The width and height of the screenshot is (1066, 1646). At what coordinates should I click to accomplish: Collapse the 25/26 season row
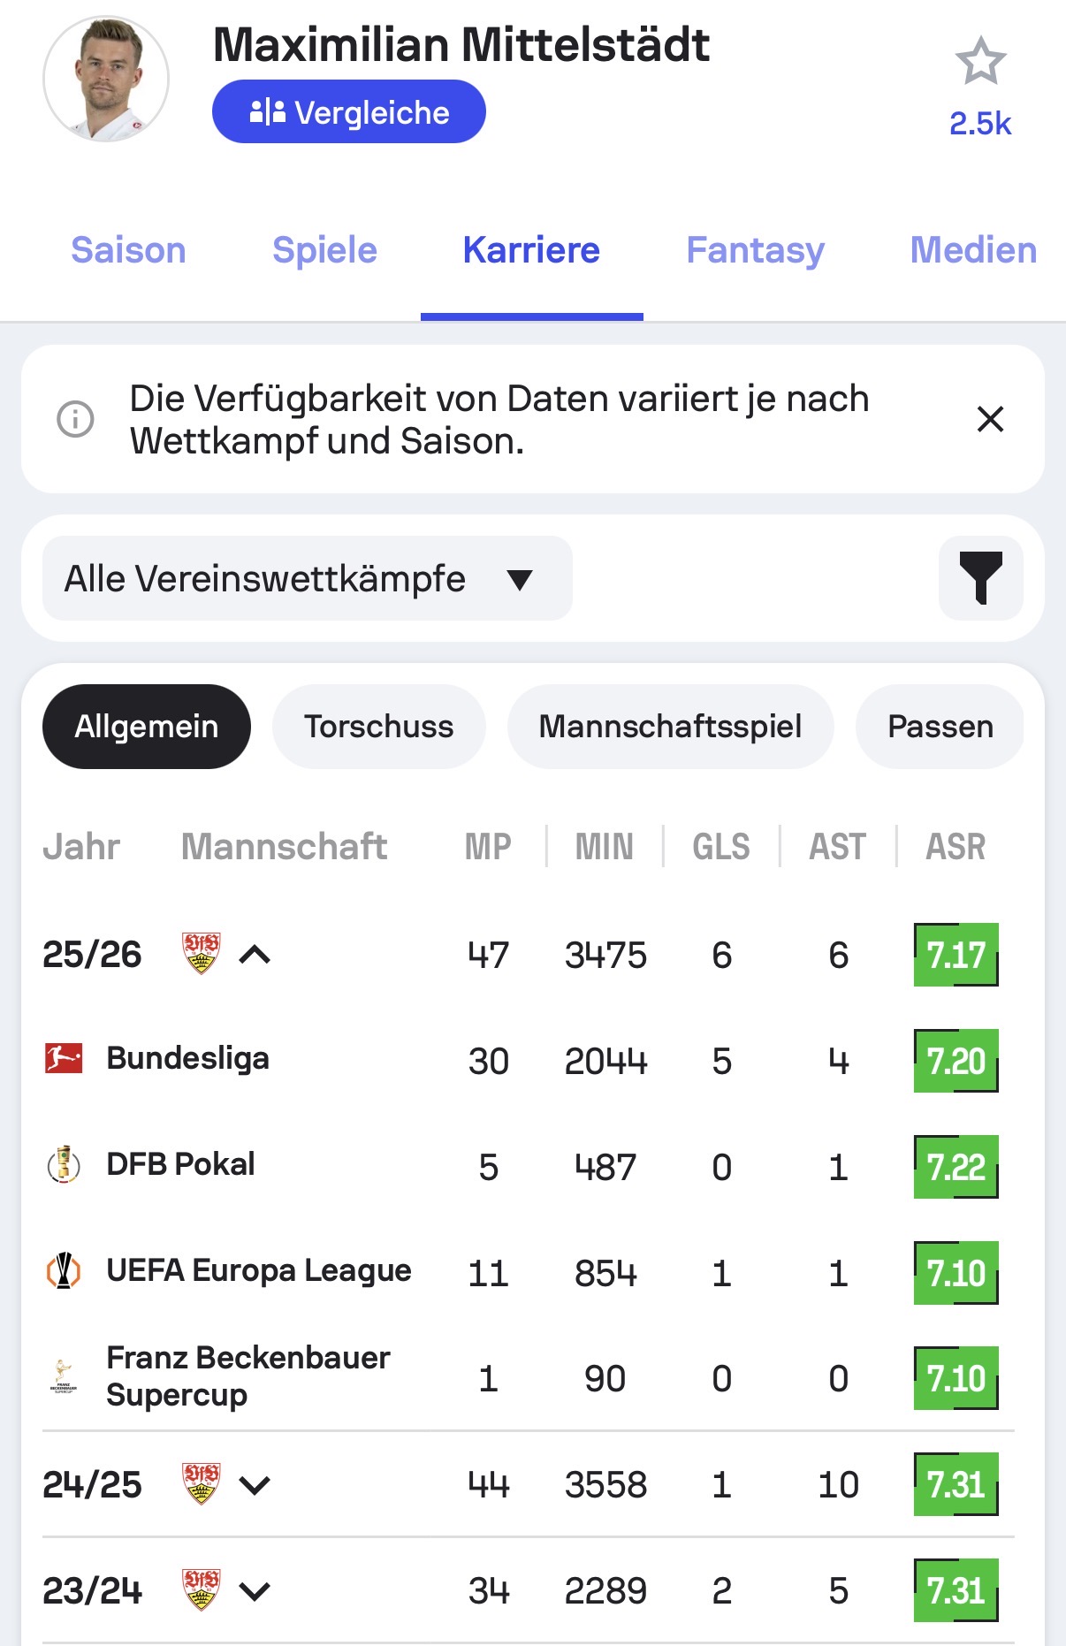[x=255, y=955]
